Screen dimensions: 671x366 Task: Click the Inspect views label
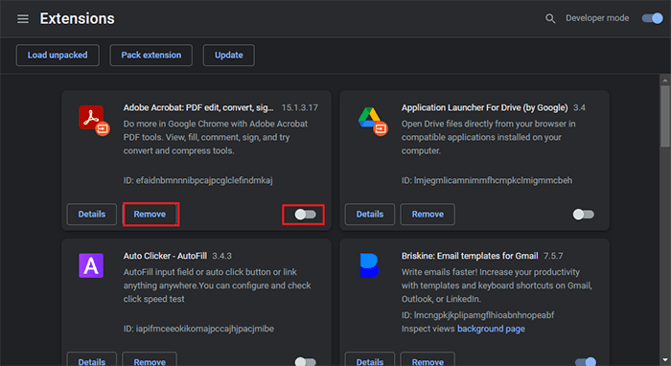(428, 329)
